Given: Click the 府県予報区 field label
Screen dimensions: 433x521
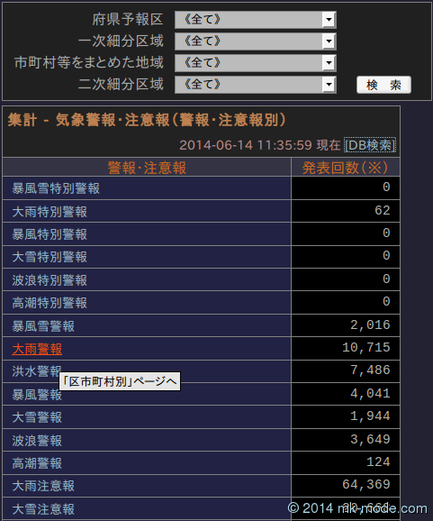Looking at the screenshot, I should pos(128,19).
